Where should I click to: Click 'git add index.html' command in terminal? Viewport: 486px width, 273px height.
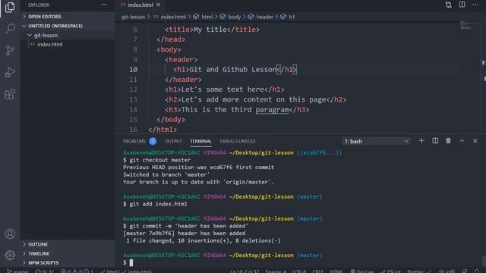click(x=158, y=204)
